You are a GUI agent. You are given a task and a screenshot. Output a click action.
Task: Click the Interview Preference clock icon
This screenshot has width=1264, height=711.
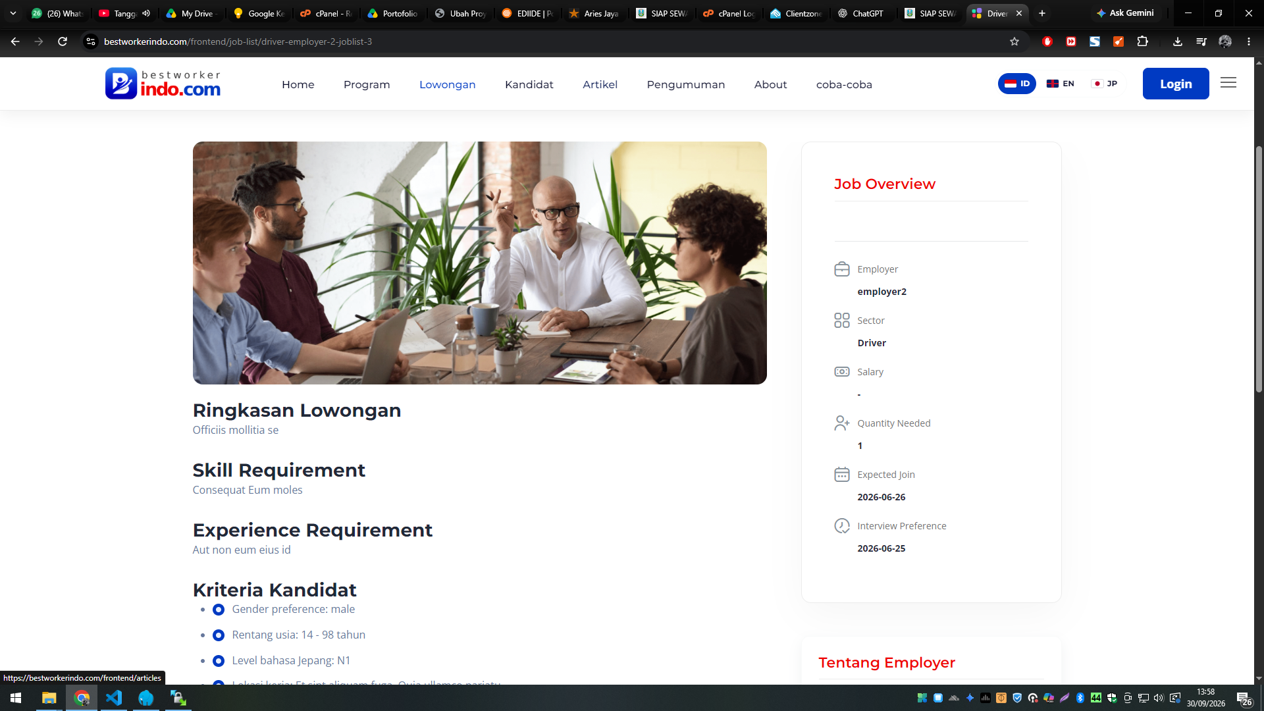coord(842,526)
